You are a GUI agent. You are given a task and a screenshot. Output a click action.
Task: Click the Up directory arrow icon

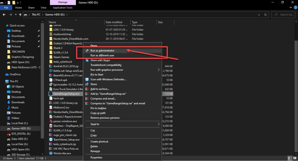tap(20, 15)
